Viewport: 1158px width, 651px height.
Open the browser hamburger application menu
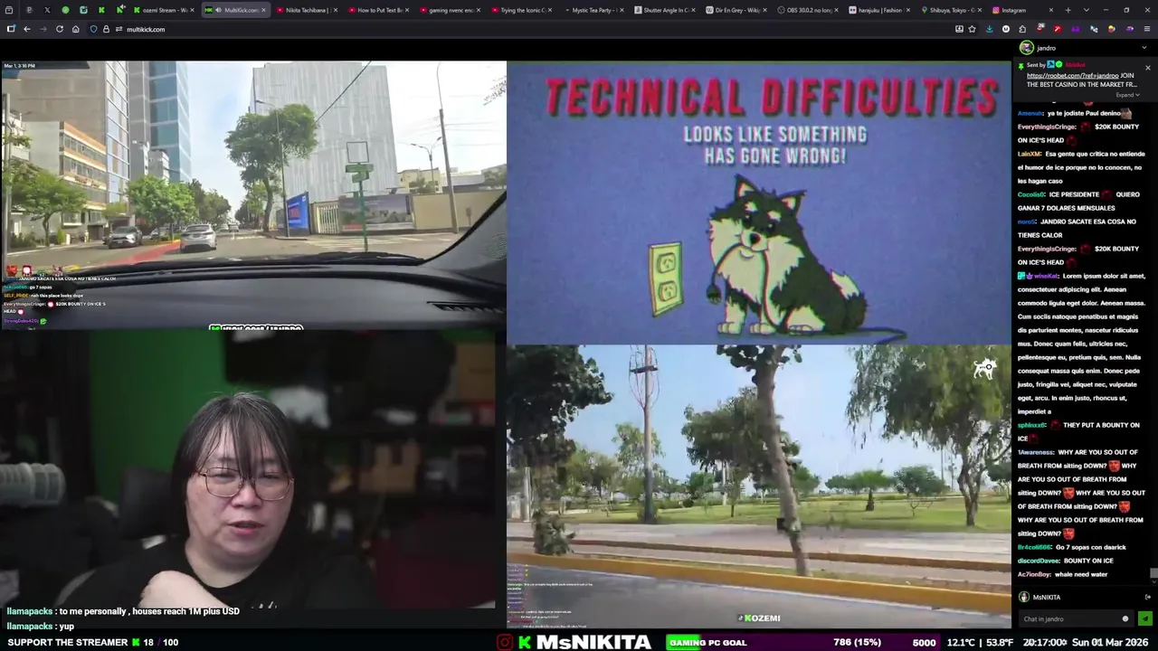tap(1145, 29)
